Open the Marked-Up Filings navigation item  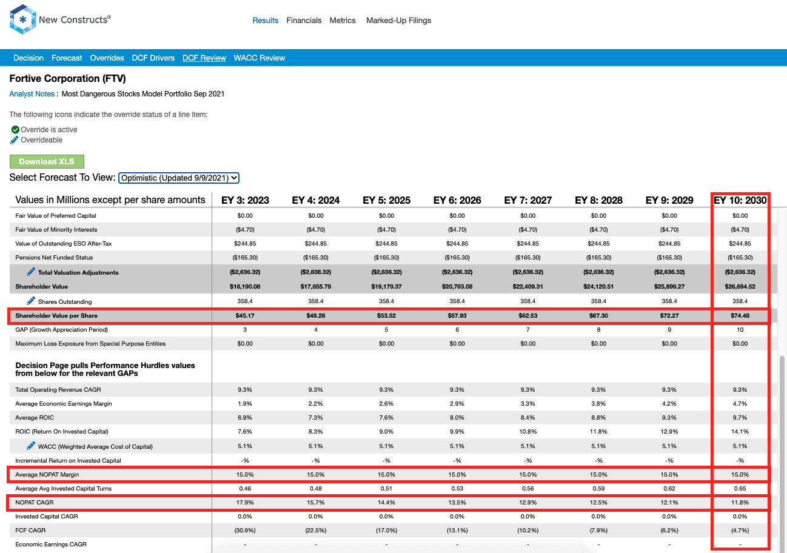click(398, 20)
